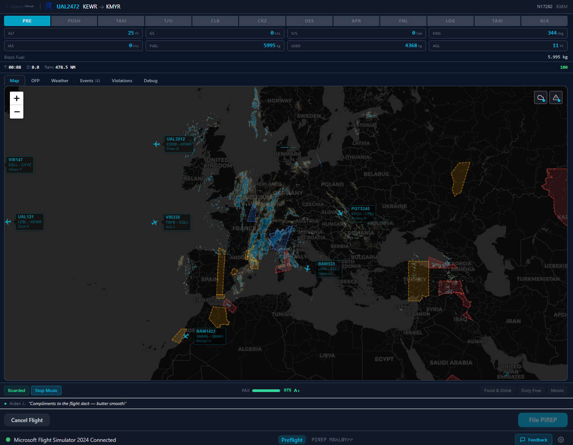The image size is (573, 445).
Task: Click the Microsoft Flight Simulator 2024 Connected text
Action: coord(65,440)
